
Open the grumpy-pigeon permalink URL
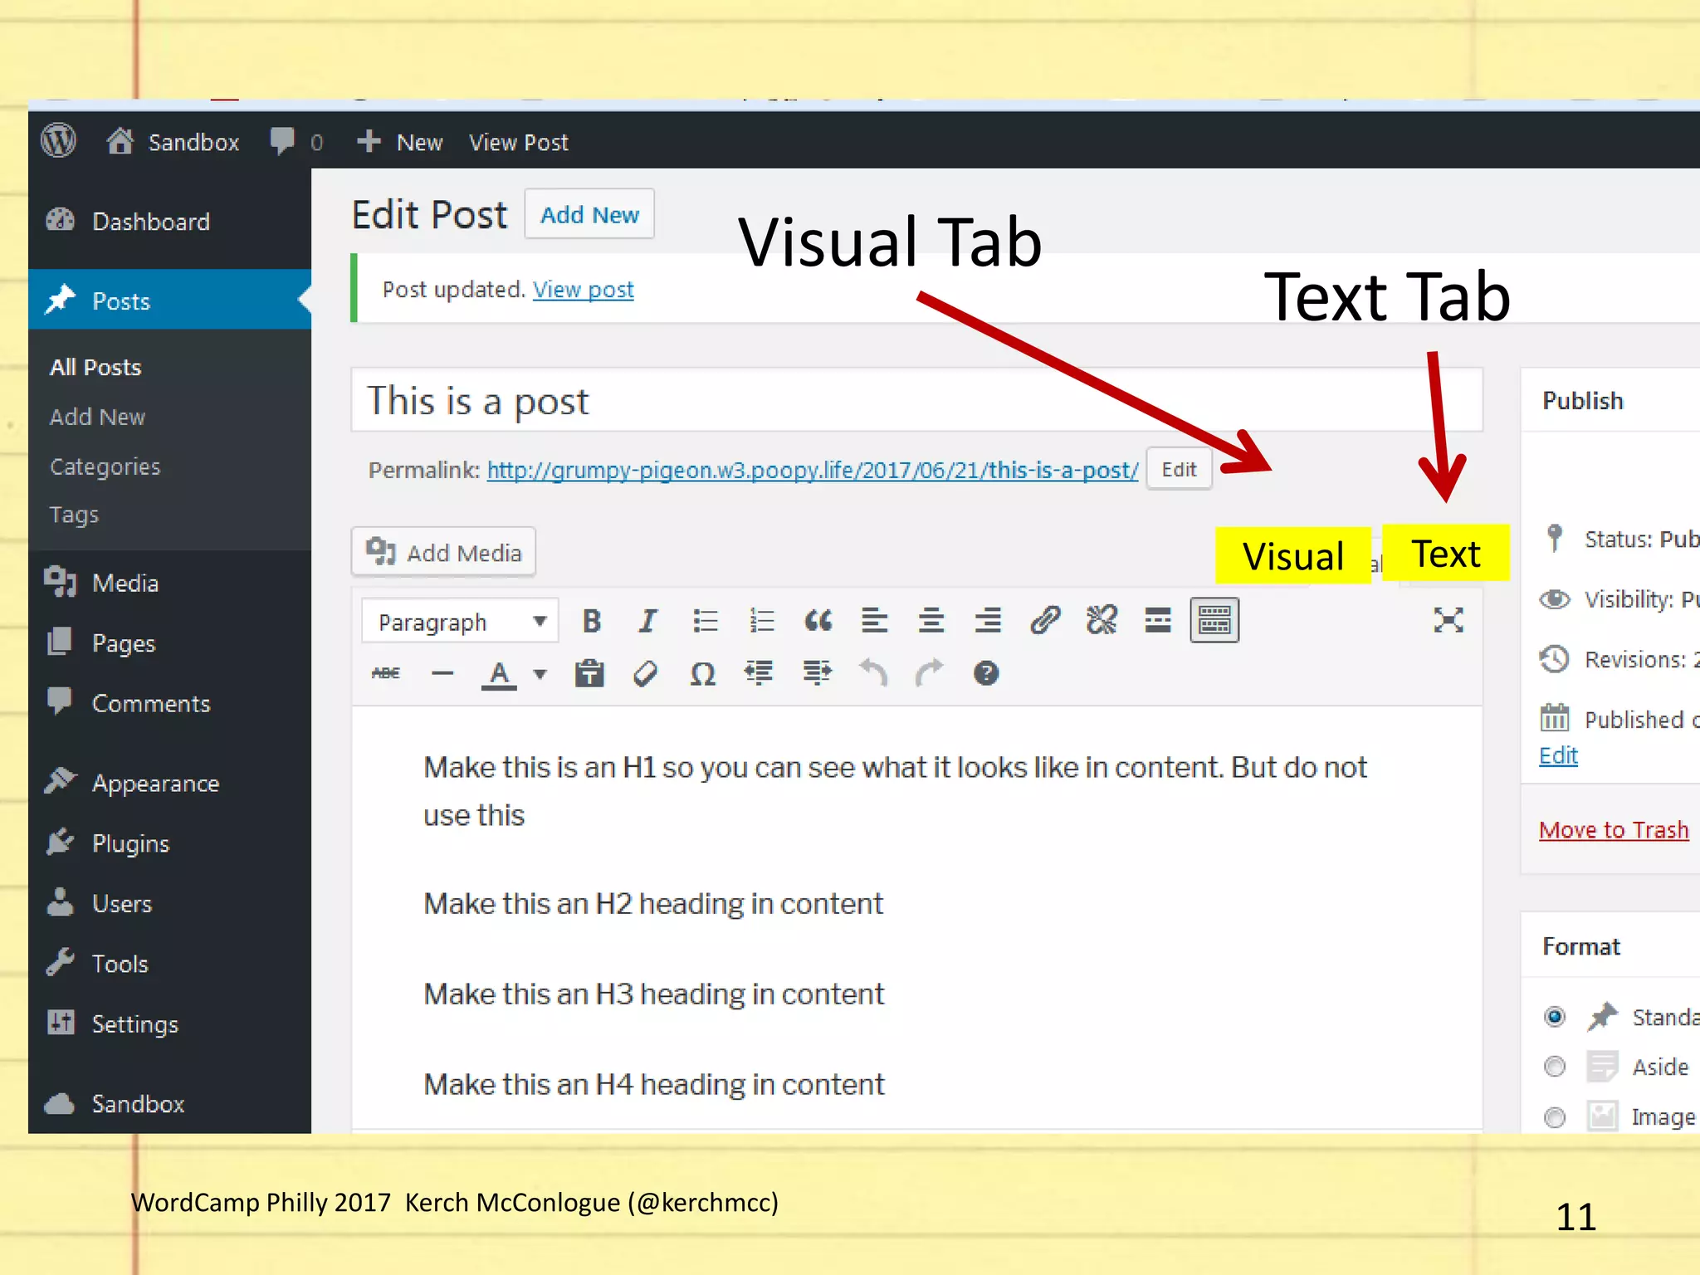pos(813,470)
